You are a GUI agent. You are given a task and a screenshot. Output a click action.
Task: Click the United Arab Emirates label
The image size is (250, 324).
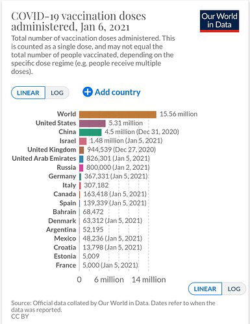(44, 159)
